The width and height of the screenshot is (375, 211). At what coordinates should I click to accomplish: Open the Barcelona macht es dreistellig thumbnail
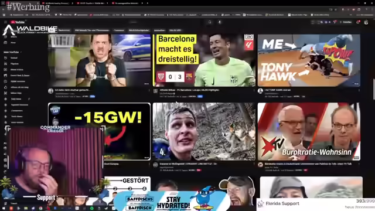204,60
